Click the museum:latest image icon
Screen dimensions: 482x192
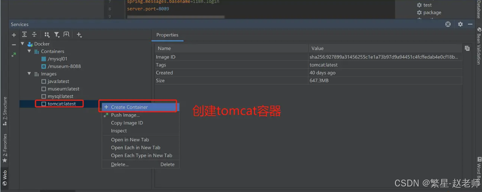44,89
